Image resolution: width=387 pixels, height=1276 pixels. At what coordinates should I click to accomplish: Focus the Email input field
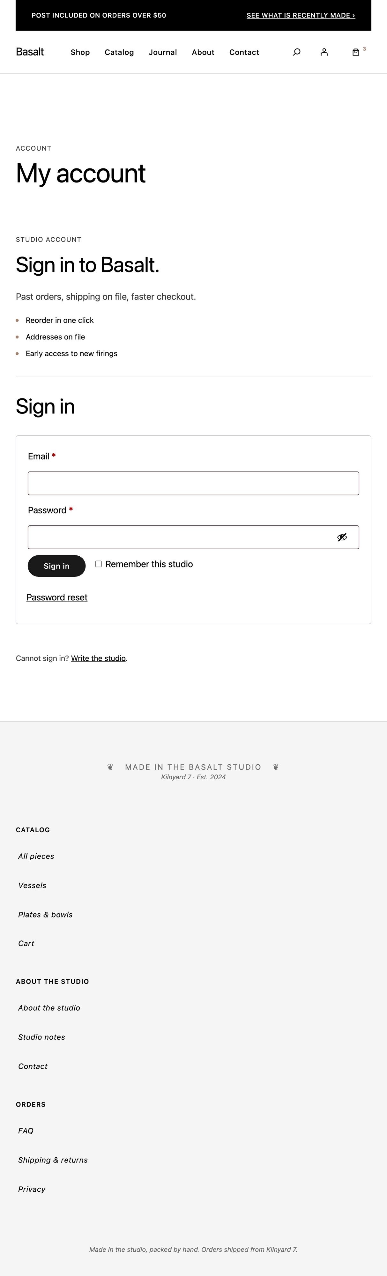pos(193,484)
